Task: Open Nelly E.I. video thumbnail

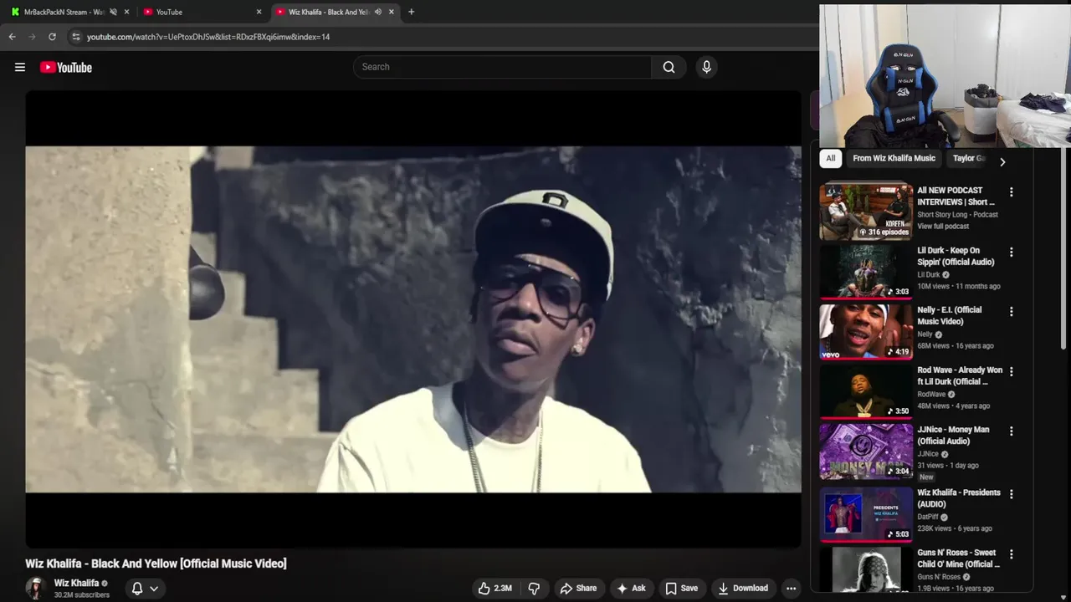Action: (866, 331)
